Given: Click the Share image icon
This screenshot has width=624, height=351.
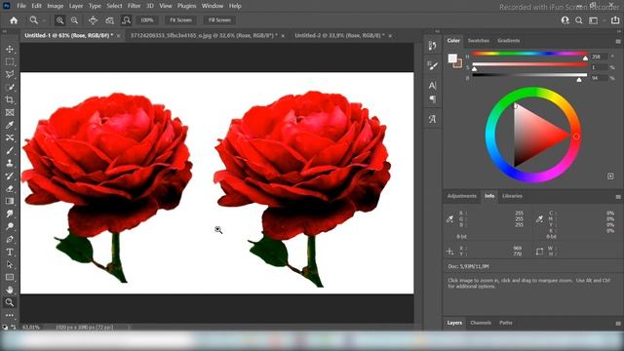Looking at the screenshot, I should (x=615, y=19).
